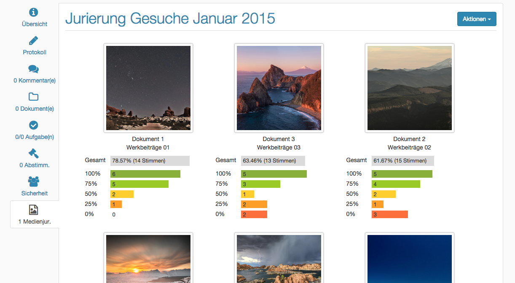
Task: Open the 0 Kommentar(e) tab label
Action: tap(35, 80)
